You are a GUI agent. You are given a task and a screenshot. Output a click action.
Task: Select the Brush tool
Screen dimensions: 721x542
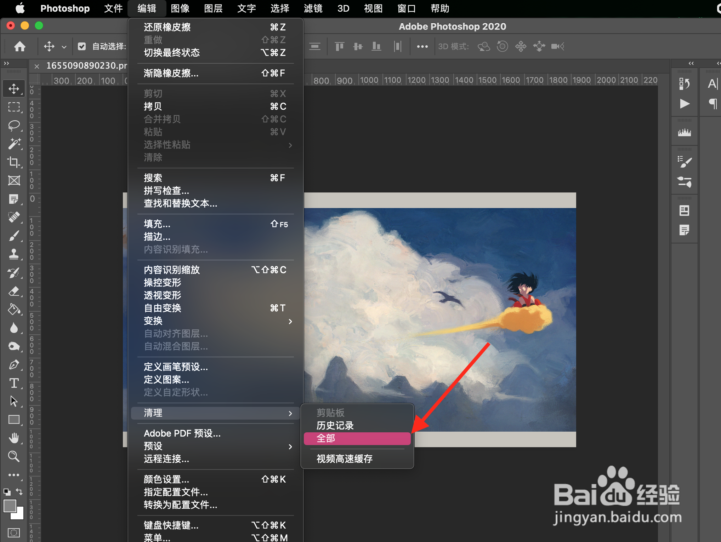click(14, 236)
